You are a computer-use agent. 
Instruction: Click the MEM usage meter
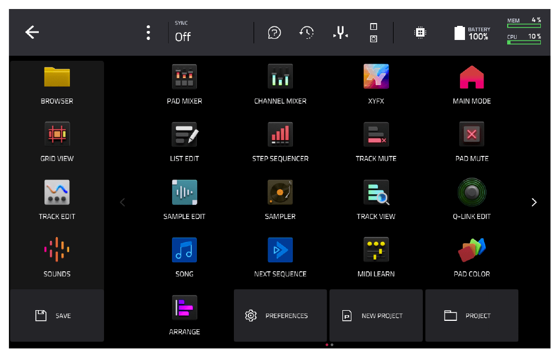[x=524, y=23]
